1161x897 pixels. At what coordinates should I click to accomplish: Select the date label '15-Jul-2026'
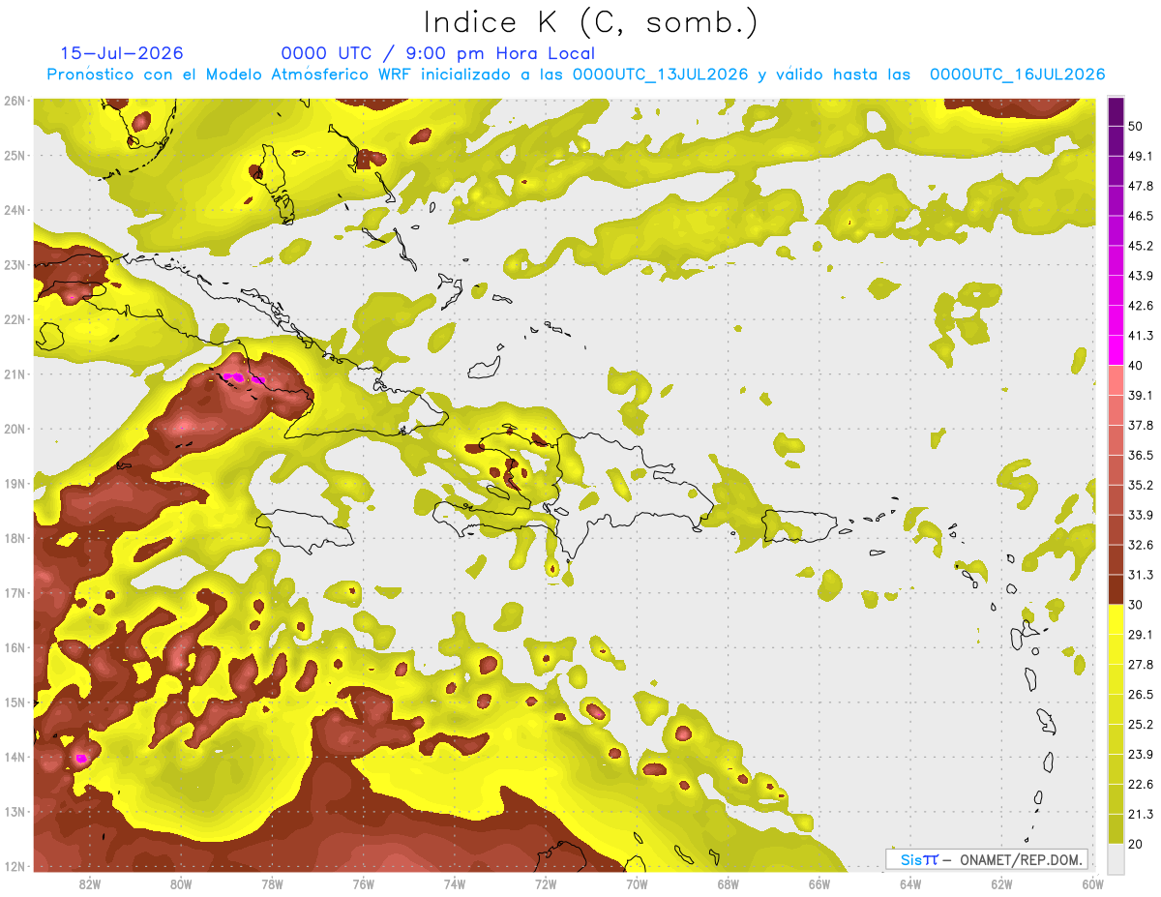pyautogui.click(x=122, y=53)
